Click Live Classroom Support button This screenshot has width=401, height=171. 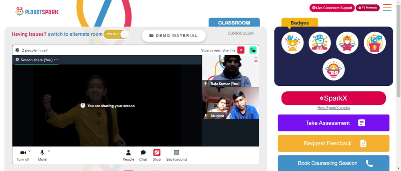(x=332, y=8)
